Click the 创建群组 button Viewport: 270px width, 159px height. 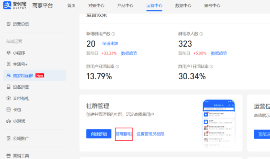[x=99, y=134]
